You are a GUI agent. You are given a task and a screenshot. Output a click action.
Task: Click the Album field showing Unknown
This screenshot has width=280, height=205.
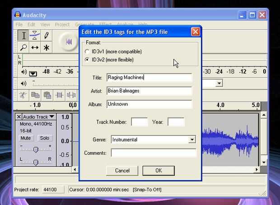[x=149, y=104]
